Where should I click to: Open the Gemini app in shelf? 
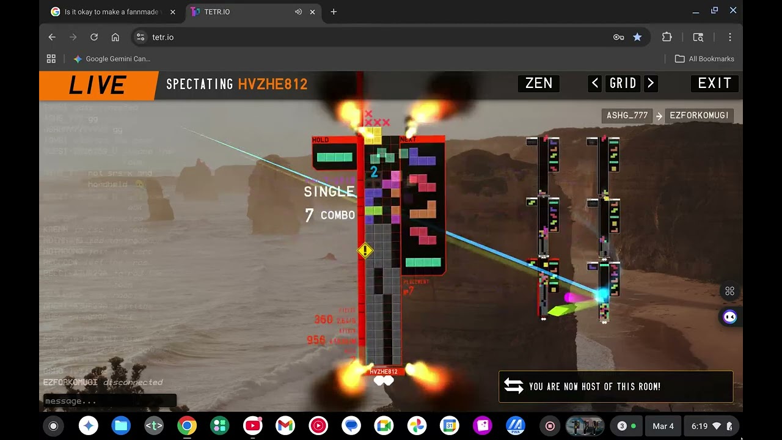click(89, 426)
